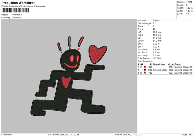Click the embroidery design preview of love man
The image size is (194, 137).
pos(69,76)
